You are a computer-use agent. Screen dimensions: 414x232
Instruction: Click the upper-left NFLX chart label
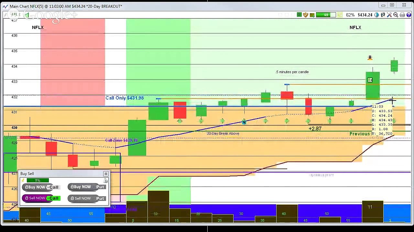(x=38, y=27)
